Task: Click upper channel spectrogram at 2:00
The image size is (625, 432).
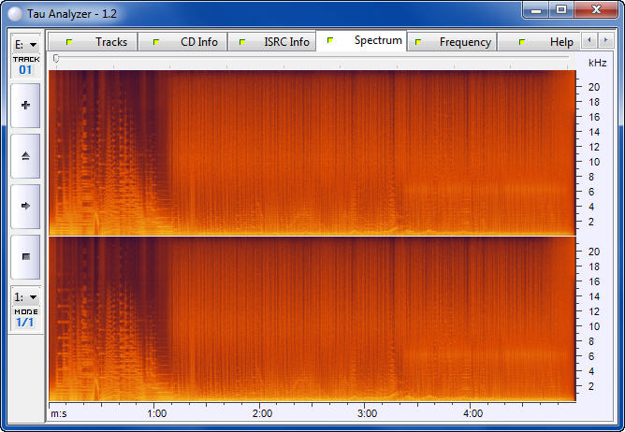Action: click(263, 152)
